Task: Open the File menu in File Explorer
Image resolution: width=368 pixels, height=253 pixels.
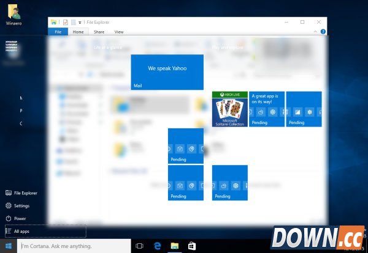Action: point(58,32)
